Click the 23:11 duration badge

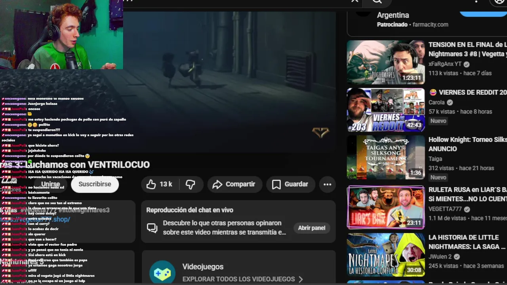414,222
